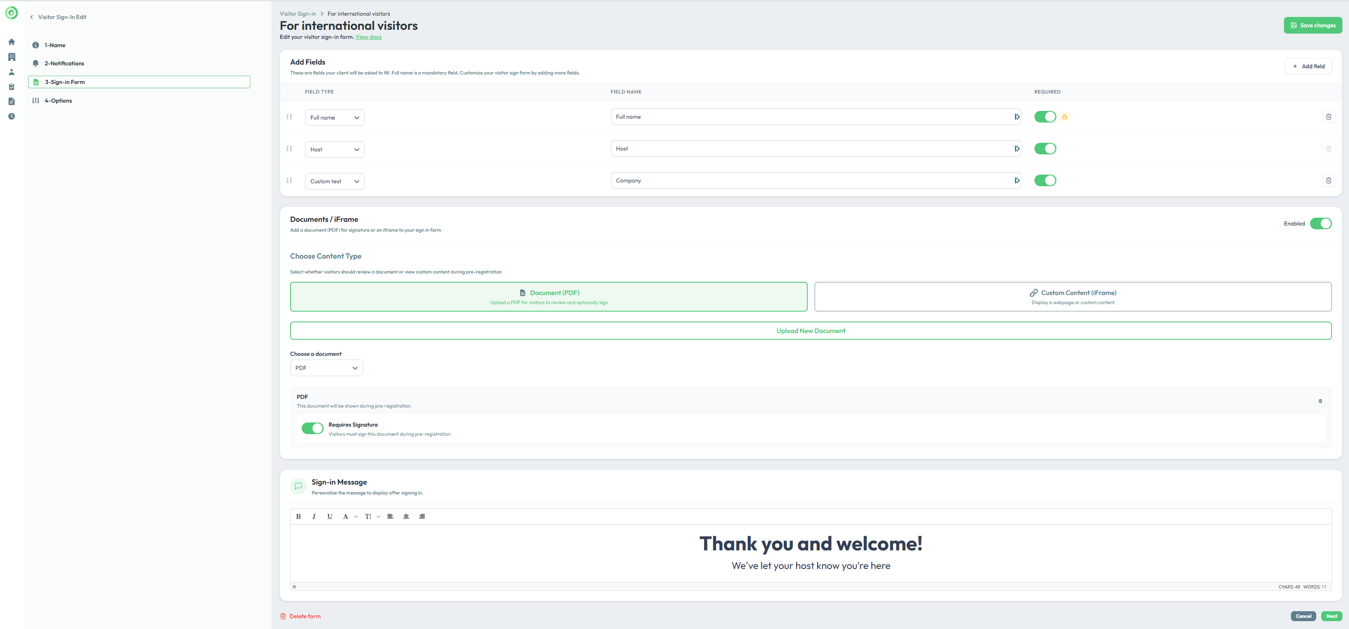Disable the Documents / iFrame Enabled toggle
This screenshot has height=629, width=1349.
click(1320, 224)
